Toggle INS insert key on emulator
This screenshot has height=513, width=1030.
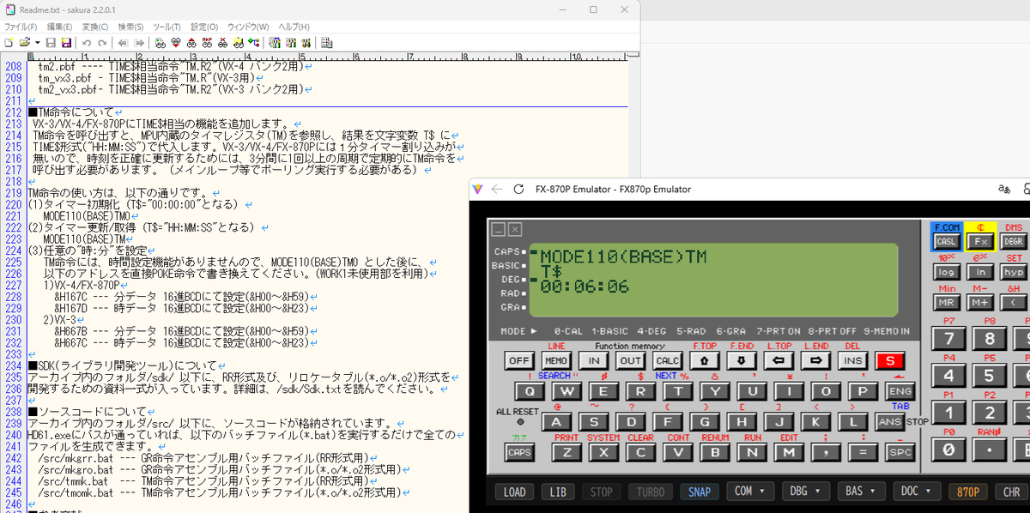pyautogui.click(x=852, y=361)
